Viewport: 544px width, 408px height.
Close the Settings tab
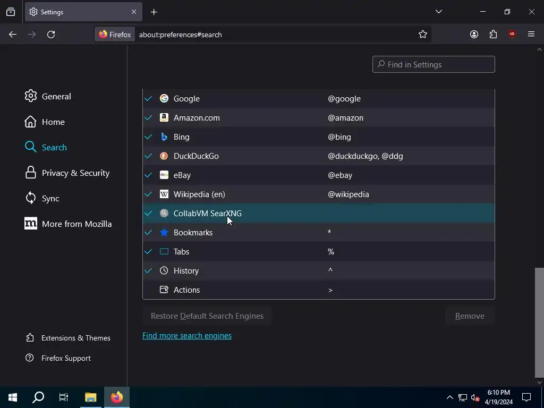(x=134, y=12)
